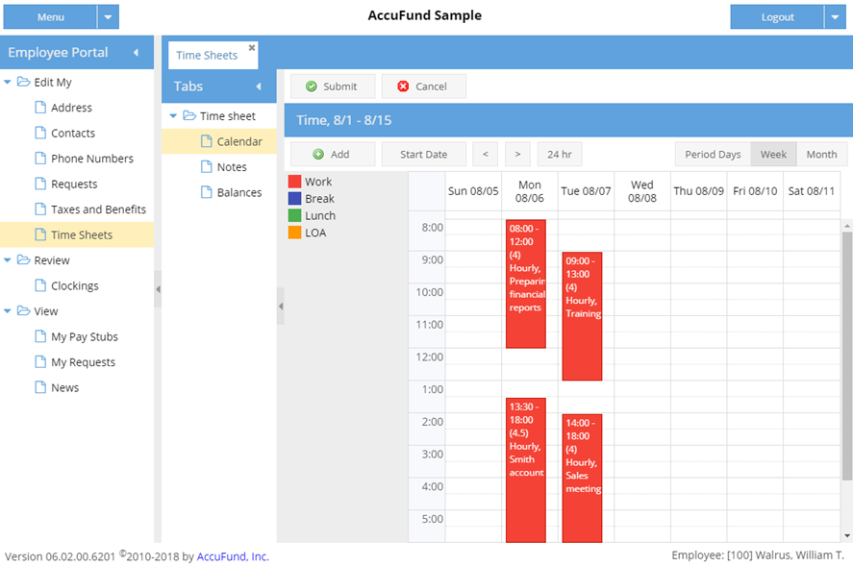
Task: Open Taxes and Benefits in sidebar
Action: (x=98, y=210)
